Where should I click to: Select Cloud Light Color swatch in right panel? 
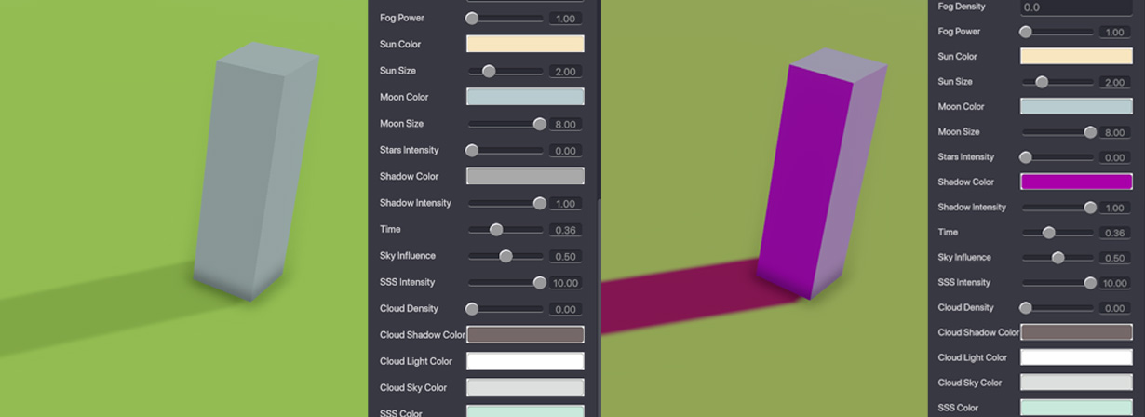(1076, 357)
